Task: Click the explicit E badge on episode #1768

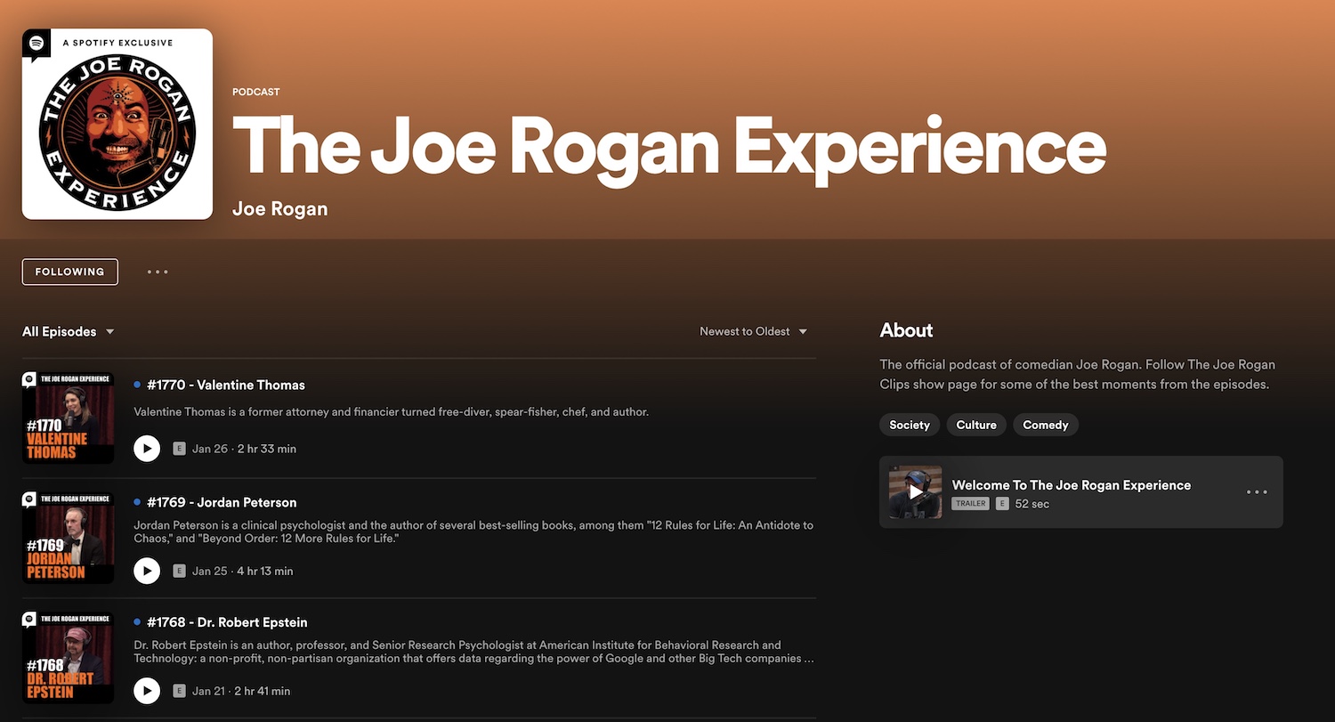Action: coord(179,691)
